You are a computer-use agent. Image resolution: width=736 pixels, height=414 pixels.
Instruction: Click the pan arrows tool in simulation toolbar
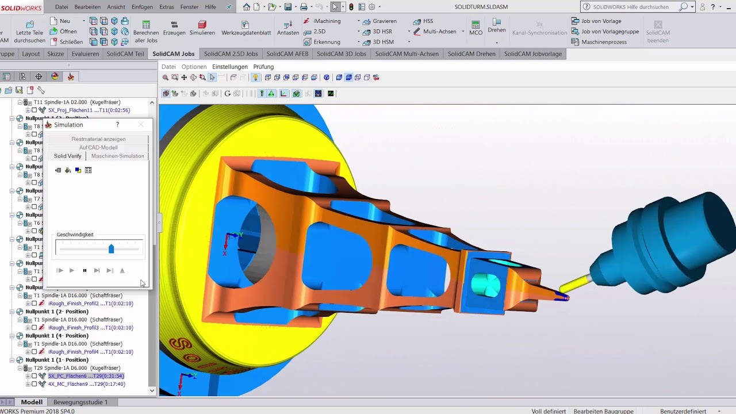click(184, 78)
